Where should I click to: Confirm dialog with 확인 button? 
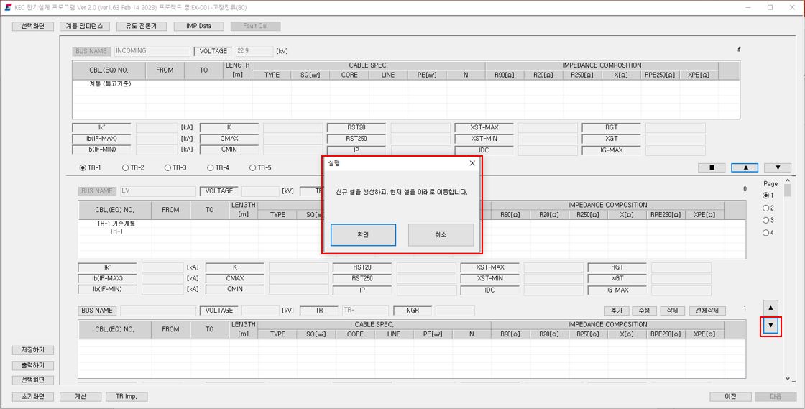[x=363, y=235]
